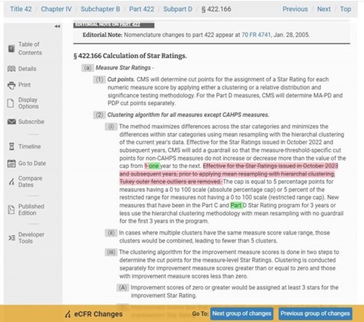Image resolution: width=364 pixels, height=322 pixels.
Task: Click the Subscribe envelope icon
Action: click(x=12, y=121)
